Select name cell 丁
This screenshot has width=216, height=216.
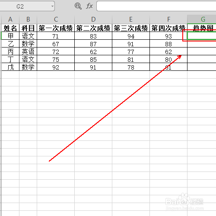tap(10, 59)
